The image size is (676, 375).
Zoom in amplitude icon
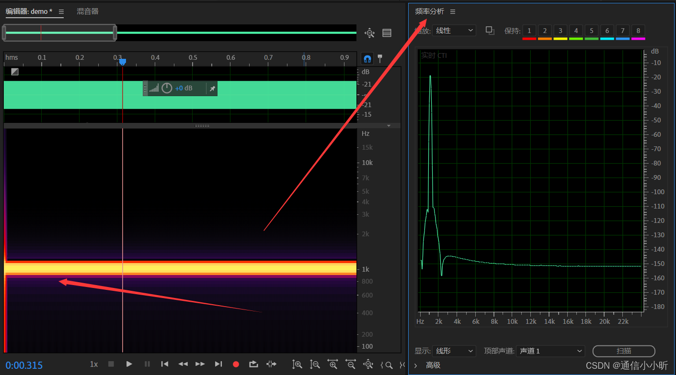click(x=297, y=364)
